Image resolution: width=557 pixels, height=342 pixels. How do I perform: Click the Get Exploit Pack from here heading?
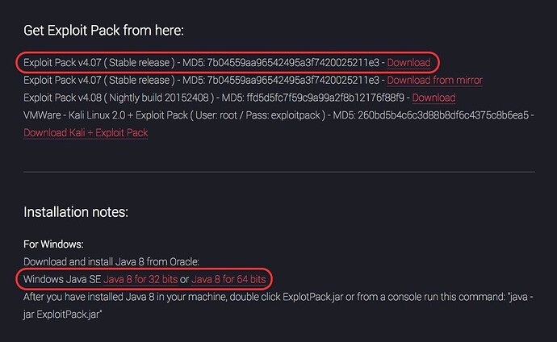[103, 31]
